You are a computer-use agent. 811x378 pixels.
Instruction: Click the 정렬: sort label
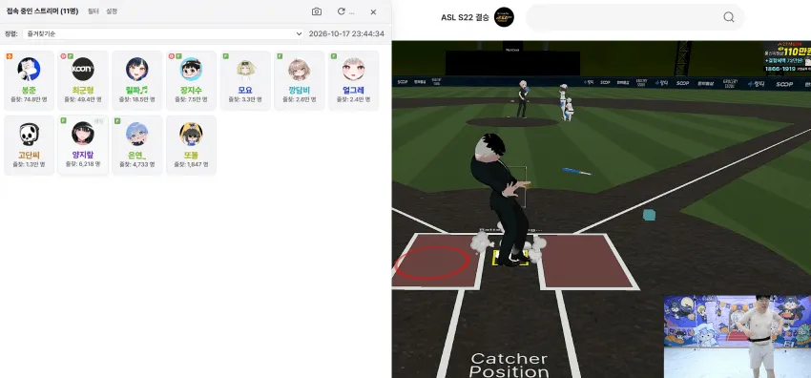tap(11, 33)
